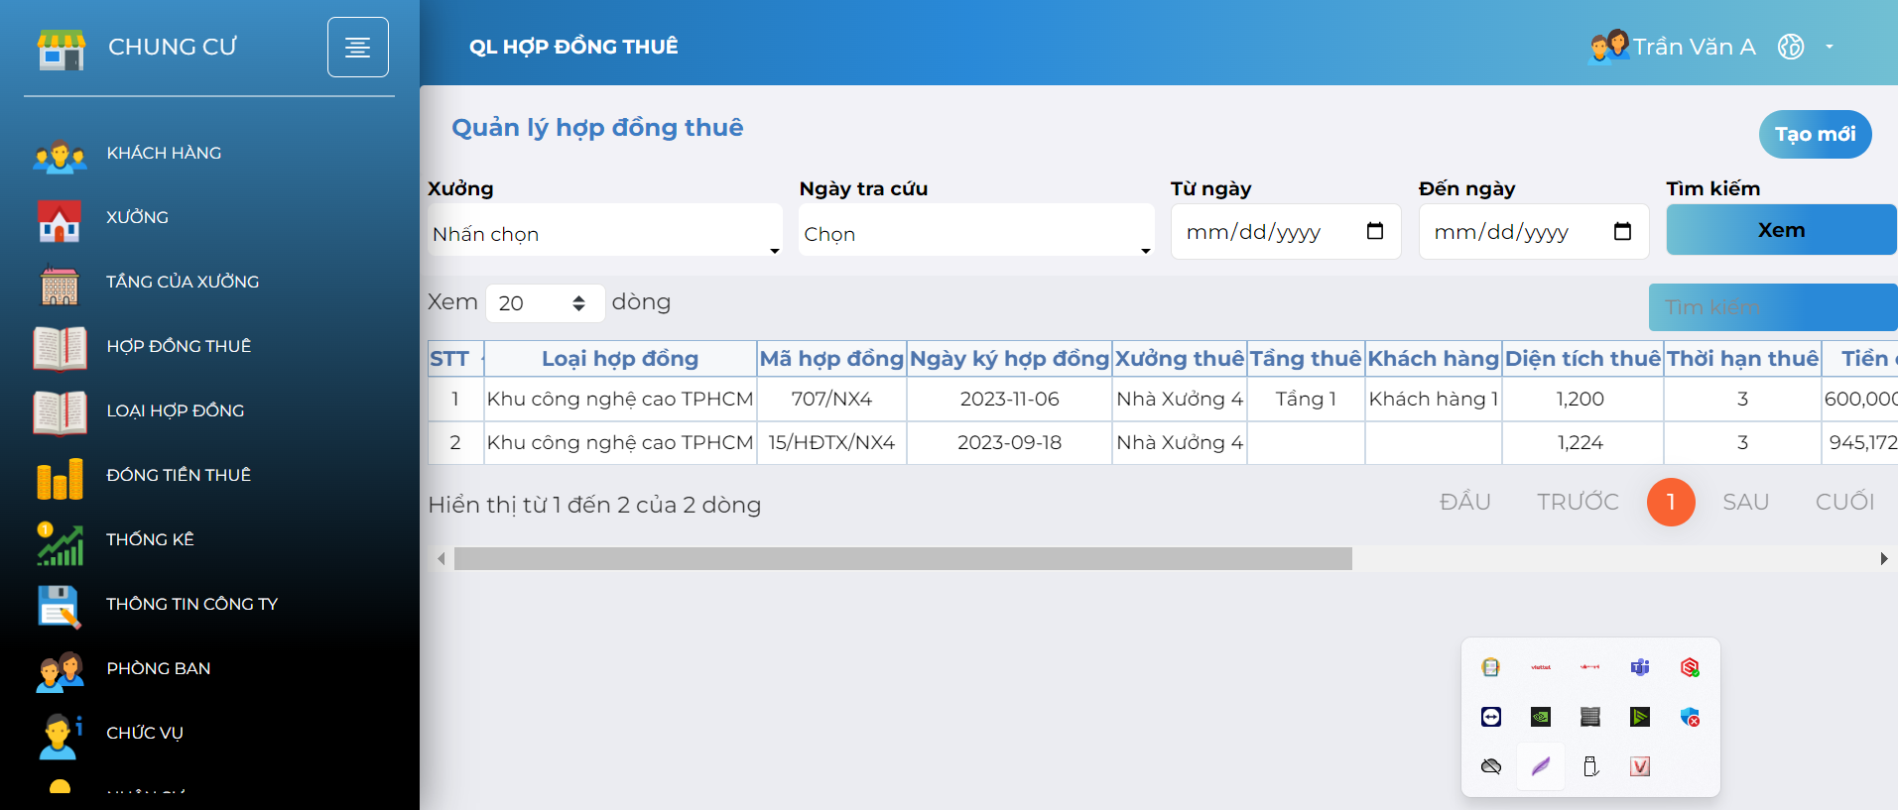Open the Đến ngày calendar picker icon

click(x=1623, y=231)
